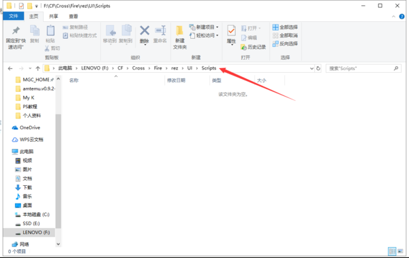The width and height of the screenshot is (409, 258).
Task: Expand the address bar history dropdown
Action: 312,68
